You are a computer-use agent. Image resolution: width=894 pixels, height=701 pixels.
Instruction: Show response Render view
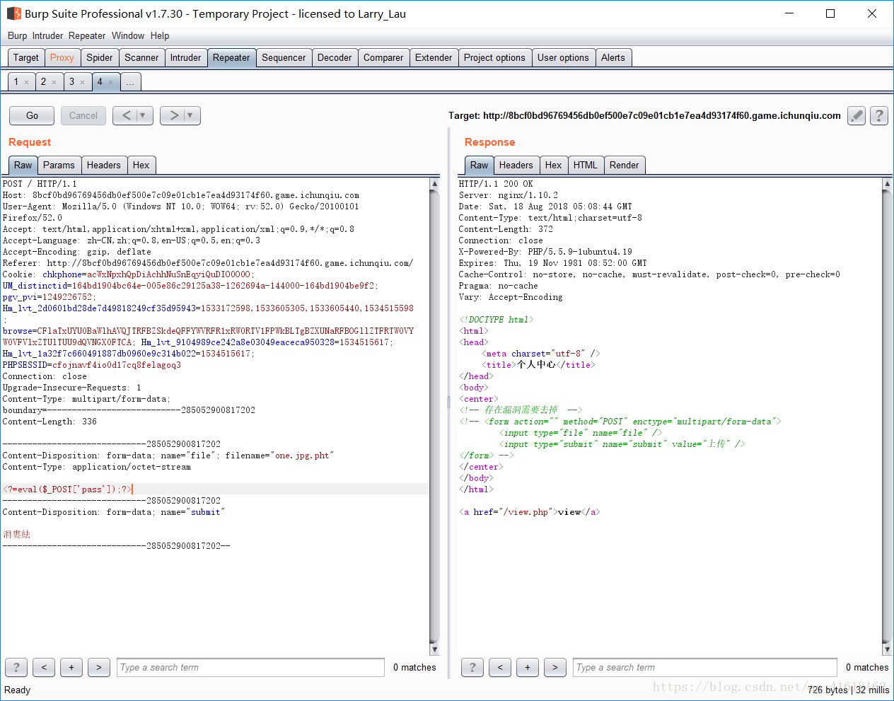pos(625,165)
